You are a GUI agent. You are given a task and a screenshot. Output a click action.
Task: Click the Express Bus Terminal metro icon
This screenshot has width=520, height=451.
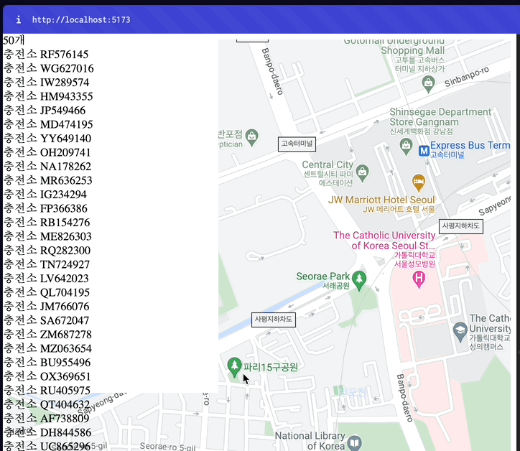[424, 151]
